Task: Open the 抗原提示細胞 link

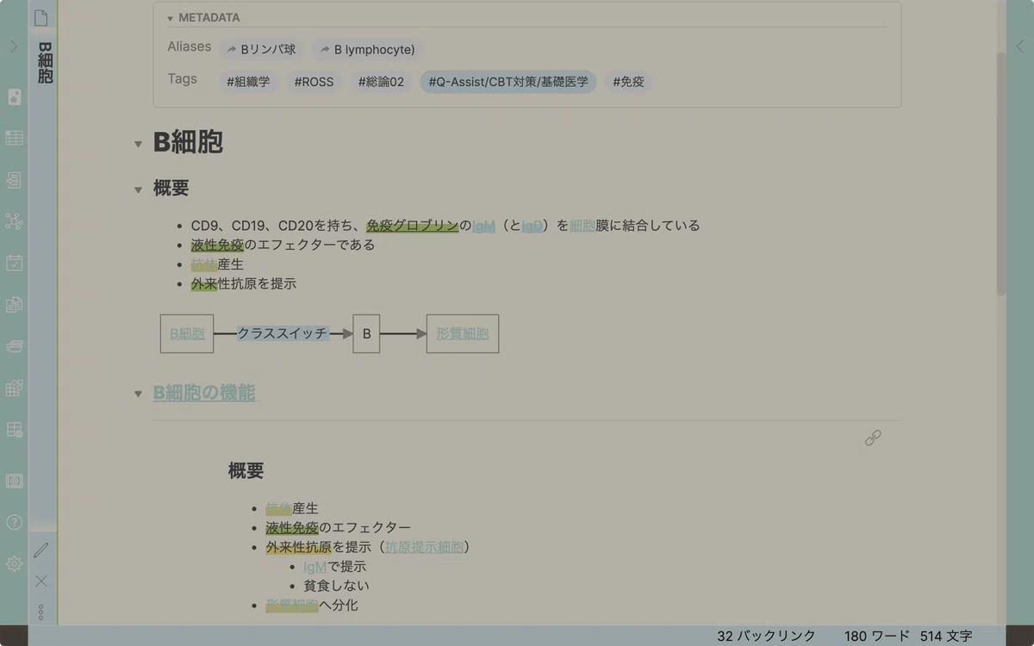Action: (x=424, y=547)
